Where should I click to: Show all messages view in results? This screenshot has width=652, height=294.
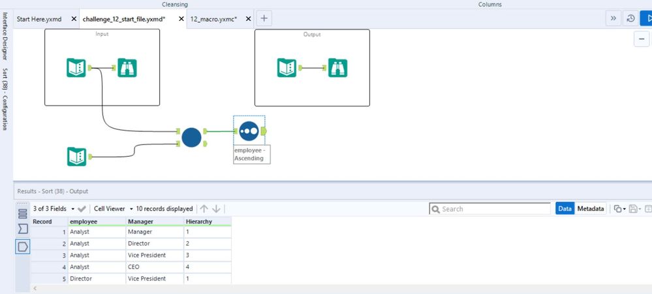tap(23, 214)
